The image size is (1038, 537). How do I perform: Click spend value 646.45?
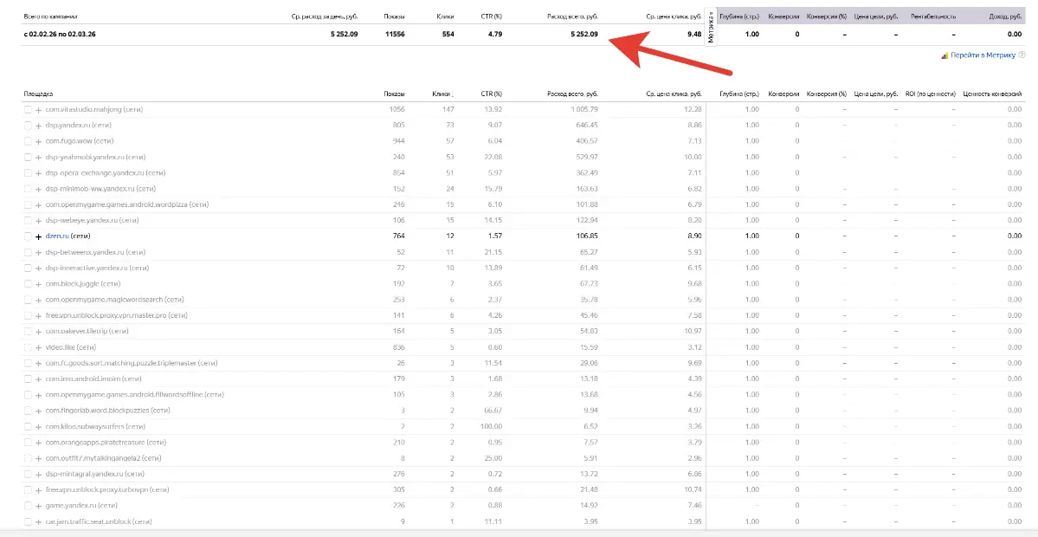[587, 125]
